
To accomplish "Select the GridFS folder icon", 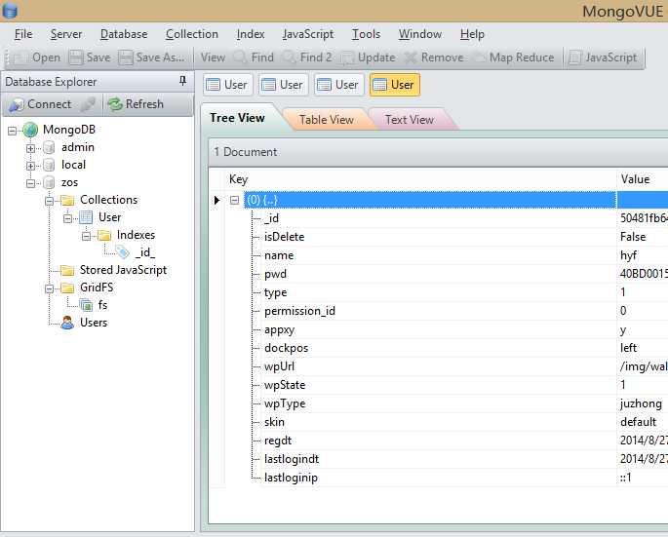I will pyautogui.click(x=67, y=288).
